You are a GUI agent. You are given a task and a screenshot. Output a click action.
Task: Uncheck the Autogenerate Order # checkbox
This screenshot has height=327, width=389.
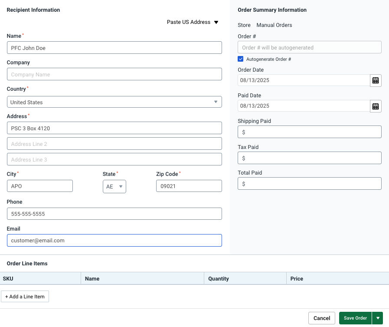click(x=241, y=59)
